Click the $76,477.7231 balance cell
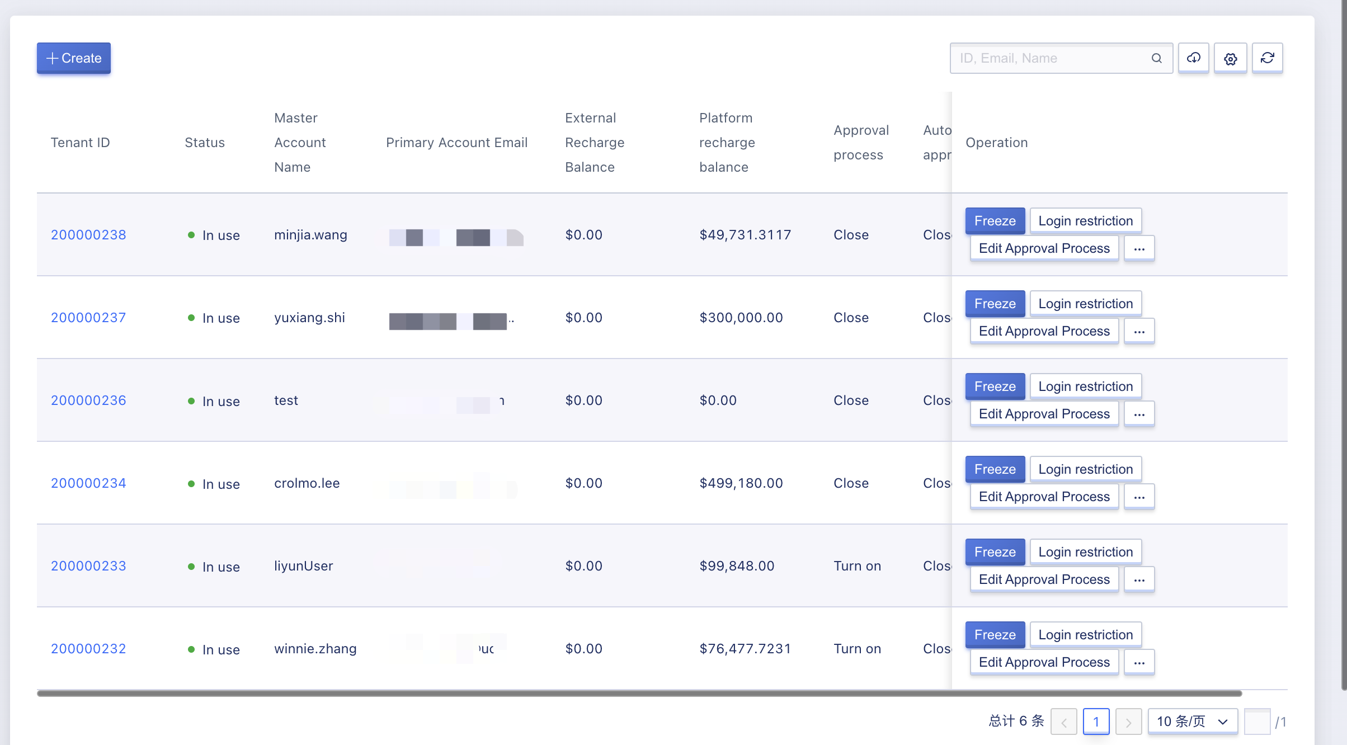Image resolution: width=1347 pixels, height=745 pixels. pos(745,649)
